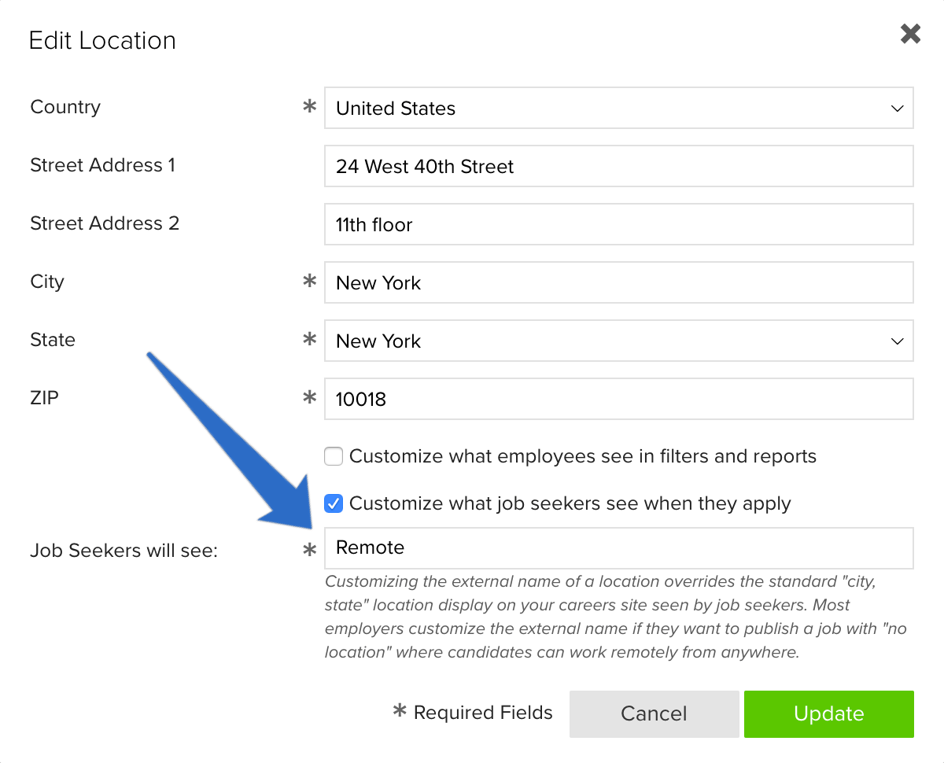The height and width of the screenshot is (763, 944).
Task: Select the State combo box text New York
Action: (x=378, y=341)
